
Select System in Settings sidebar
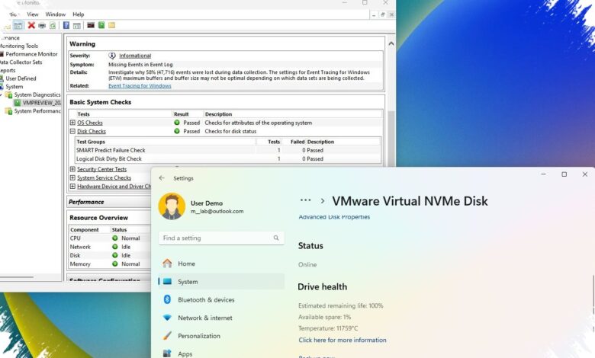coord(221,282)
